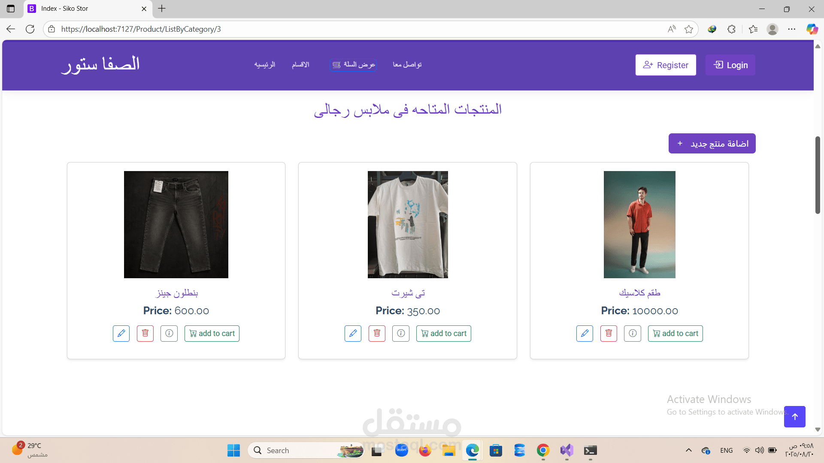The image size is (824, 463).
Task: Reload the page with refresh icon
Action: [30, 29]
